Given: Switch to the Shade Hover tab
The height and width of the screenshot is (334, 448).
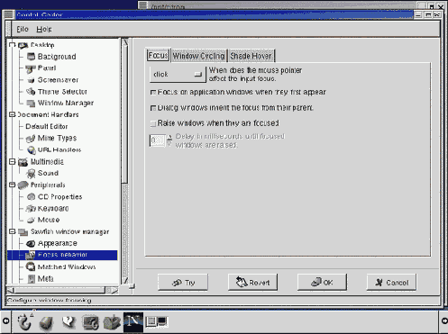Looking at the screenshot, I should tap(251, 56).
